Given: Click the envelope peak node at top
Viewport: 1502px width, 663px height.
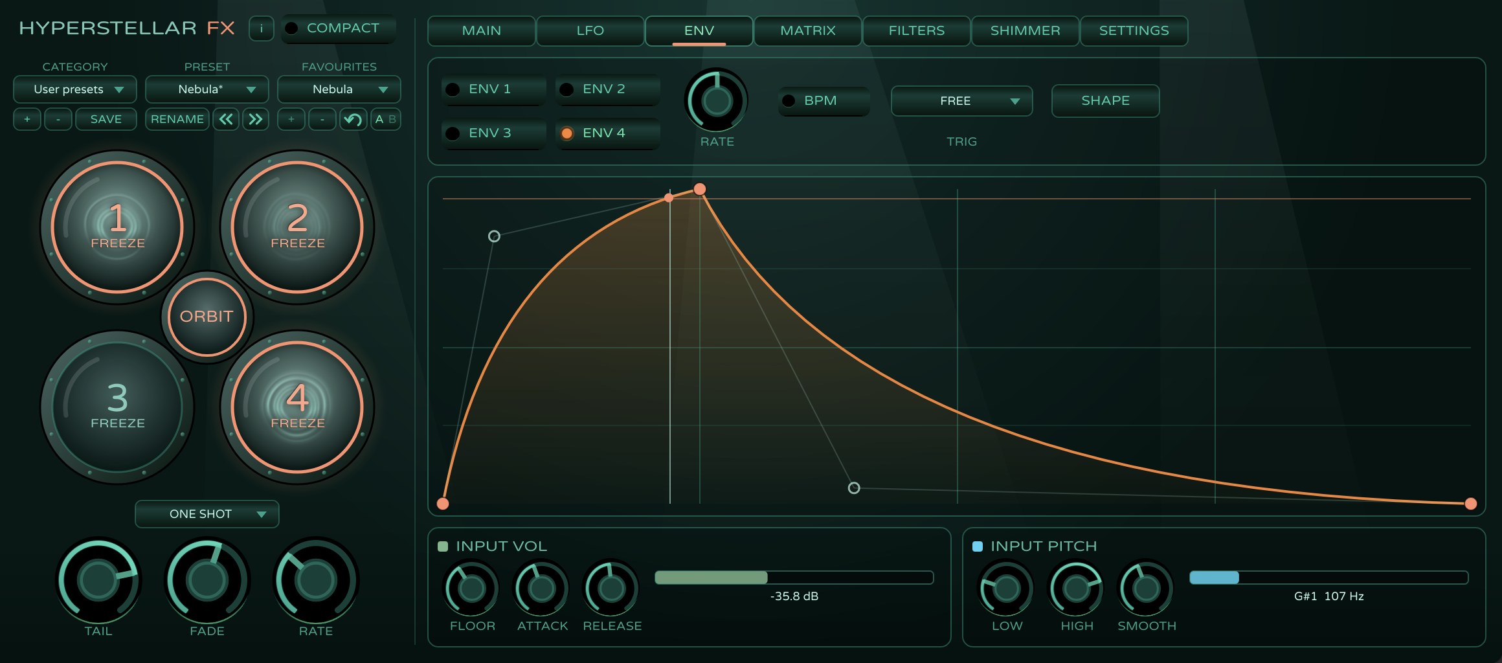Looking at the screenshot, I should pos(700,189).
